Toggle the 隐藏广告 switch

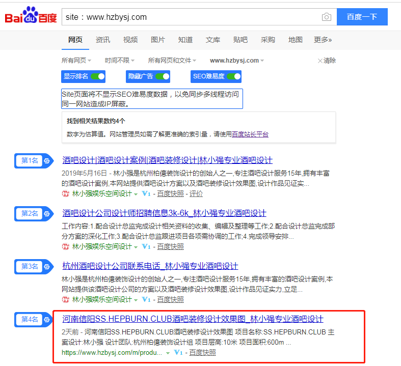163,76
